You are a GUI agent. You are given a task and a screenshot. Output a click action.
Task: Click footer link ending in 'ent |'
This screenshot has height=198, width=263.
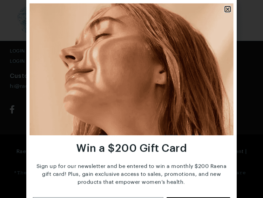(242, 152)
